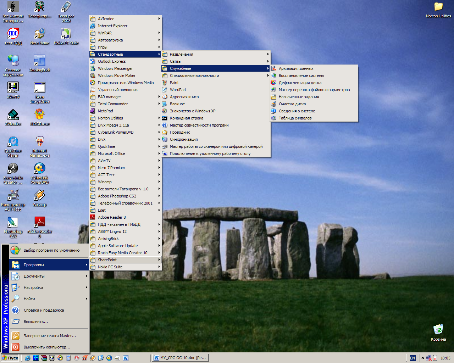Open Архивация данных from the Служебные menu

point(314,68)
